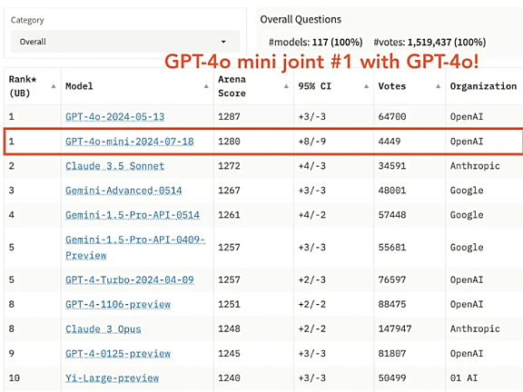Viewport: 523px width, 392px height.
Task: Open Gemini-1.5-Pro-API-0514 model link
Action: 133,215
